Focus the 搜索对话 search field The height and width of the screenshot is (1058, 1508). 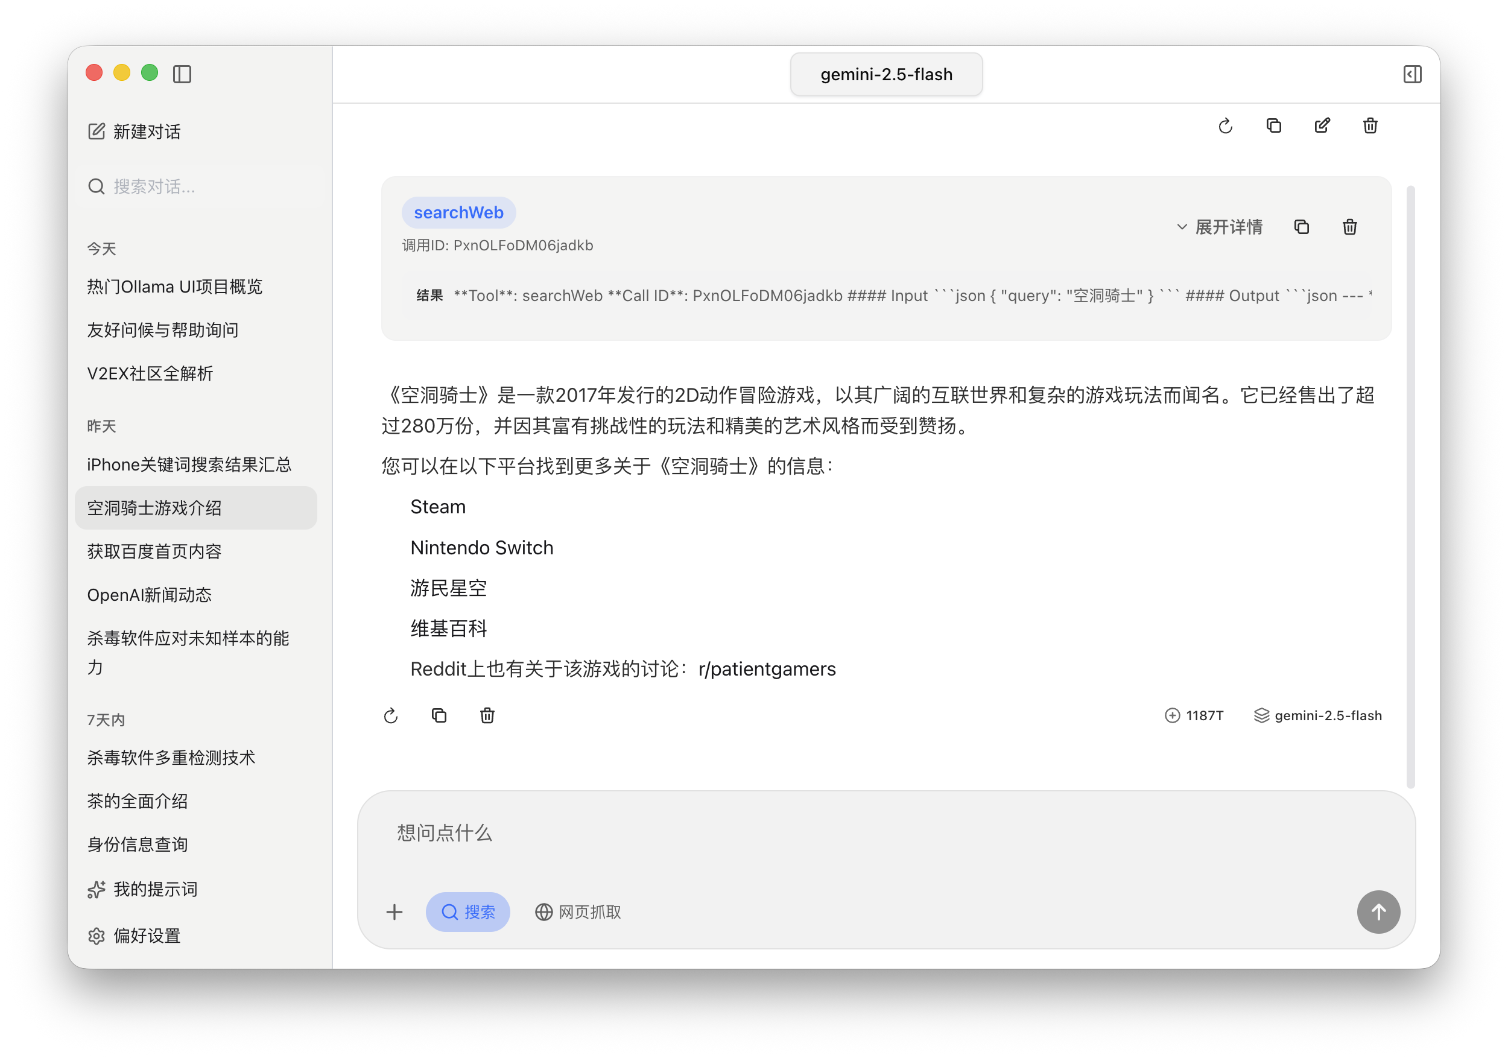(x=197, y=186)
